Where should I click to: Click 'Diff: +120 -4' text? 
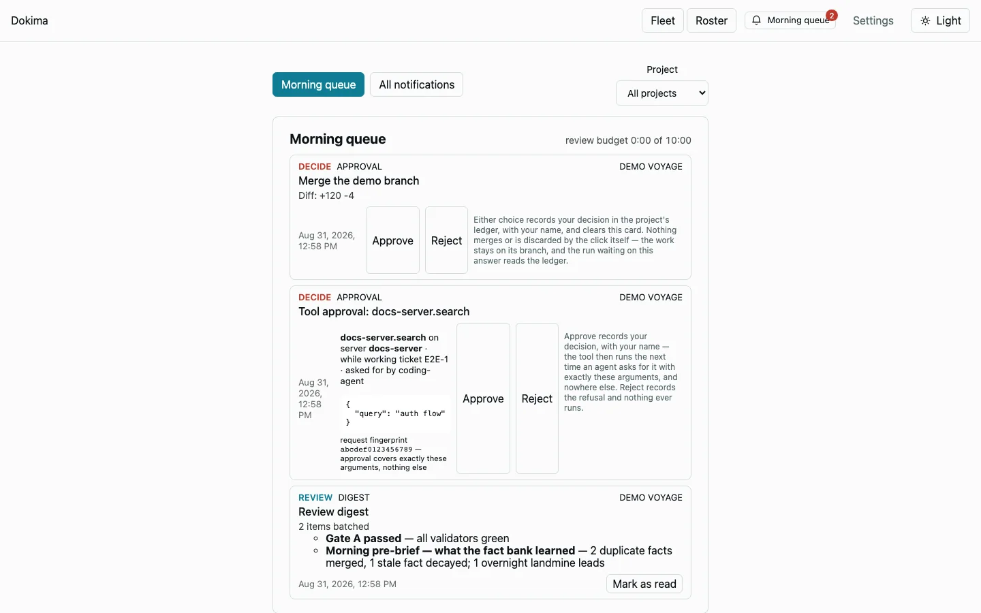[x=326, y=195]
